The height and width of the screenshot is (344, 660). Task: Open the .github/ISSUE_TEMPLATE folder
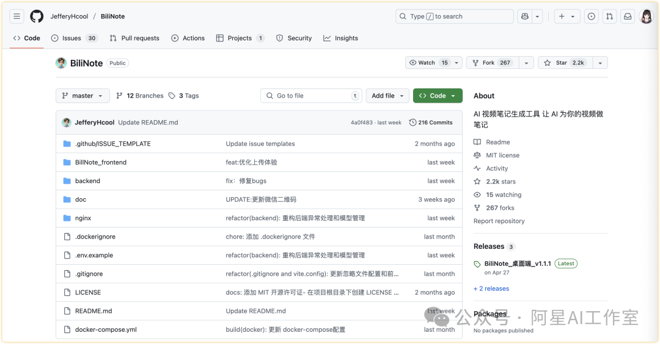point(113,144)
